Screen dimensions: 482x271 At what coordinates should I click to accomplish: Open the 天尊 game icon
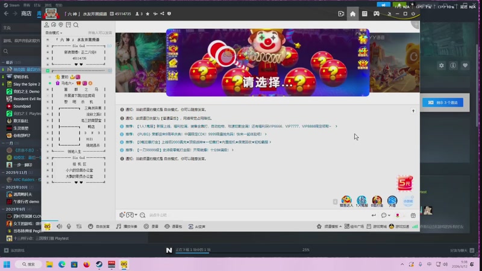(392, 201)
